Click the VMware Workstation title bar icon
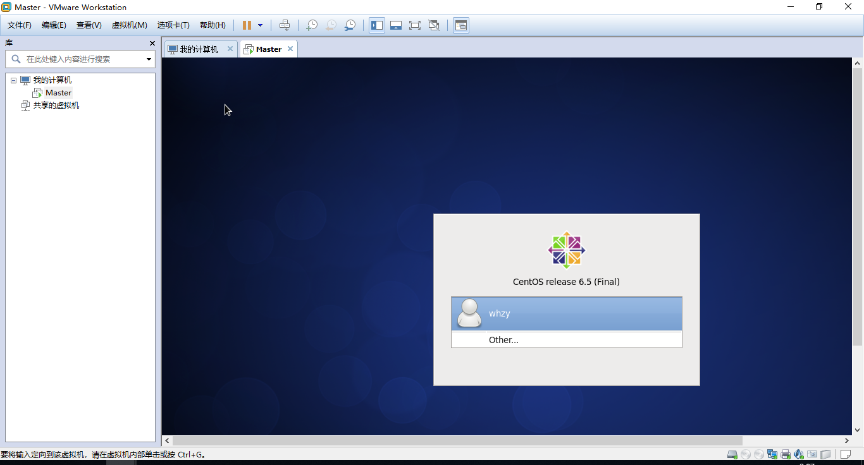 point(6,7)
